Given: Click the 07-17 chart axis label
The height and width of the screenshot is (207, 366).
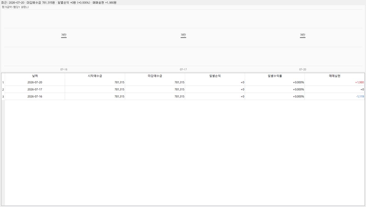Looking at the screenshot, I should (183, 69).
